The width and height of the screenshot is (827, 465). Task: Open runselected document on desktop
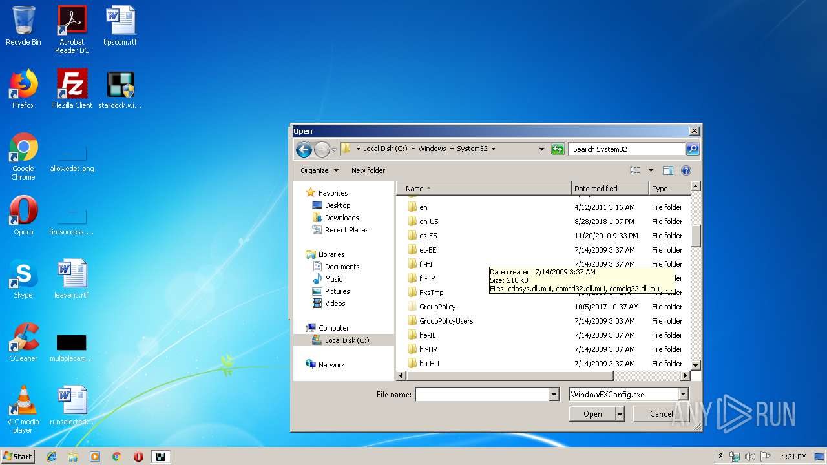(x=72, y=406)
